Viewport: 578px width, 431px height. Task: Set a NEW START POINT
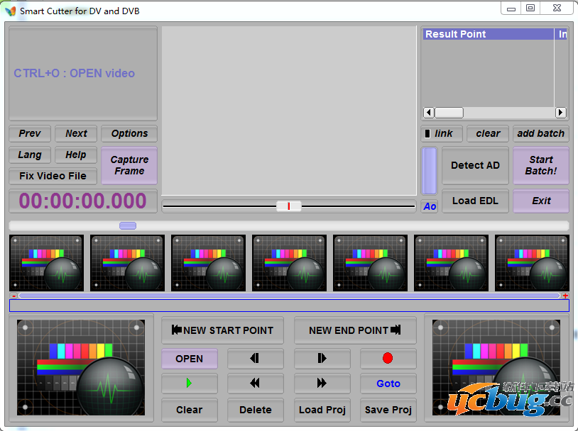pos(222,330)
